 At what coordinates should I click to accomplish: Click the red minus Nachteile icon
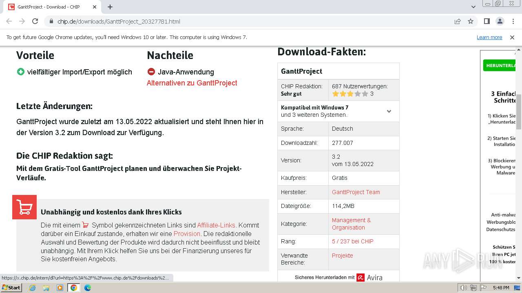(x=151, y=72)
